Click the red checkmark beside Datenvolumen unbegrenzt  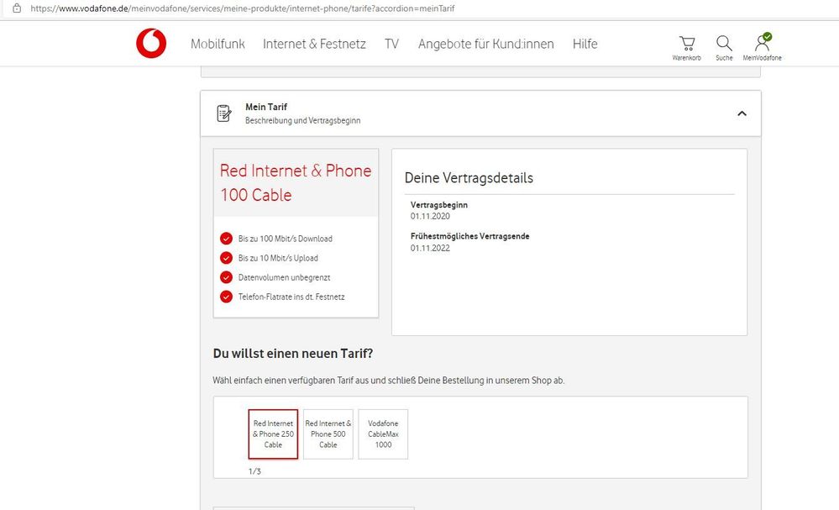[x=226, y=277]
